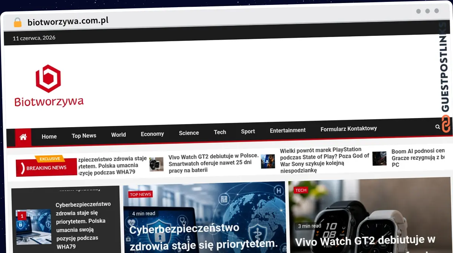Open the Entertainment section
Screen dimensions: 453x253
(x=288, y=130)
